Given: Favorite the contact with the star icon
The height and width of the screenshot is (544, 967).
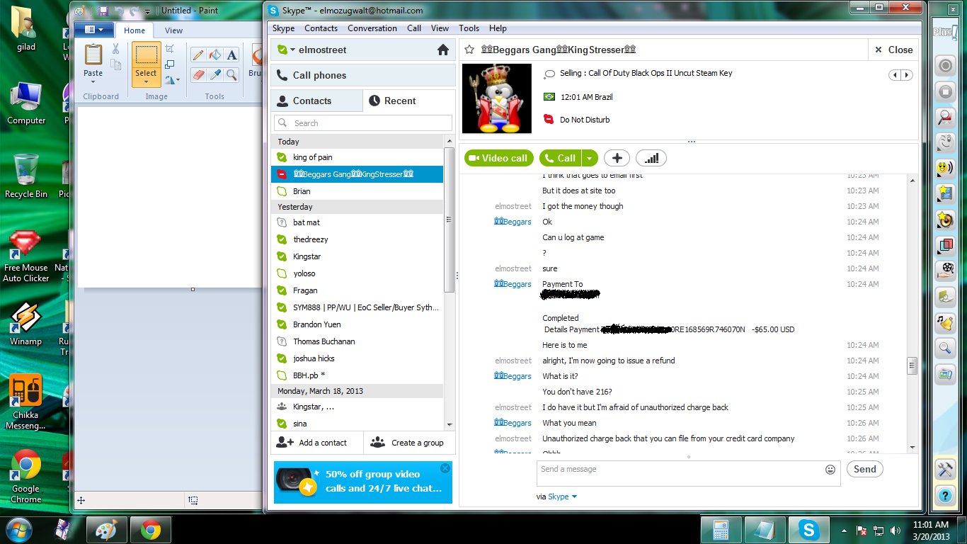Looking at the screenshot, I should point(469,50).
